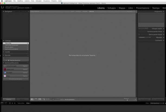Click the Esporta... button
Screen dimensions: 166x112
click(x=23, y=99)
